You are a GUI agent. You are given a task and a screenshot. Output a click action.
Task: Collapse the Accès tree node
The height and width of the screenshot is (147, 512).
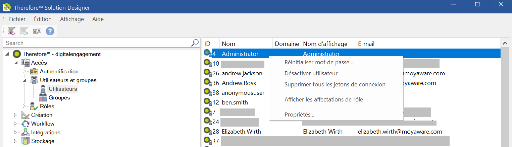coord(16,63)
